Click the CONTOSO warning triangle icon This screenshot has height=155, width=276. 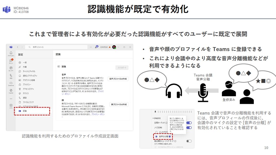point(110,47)
